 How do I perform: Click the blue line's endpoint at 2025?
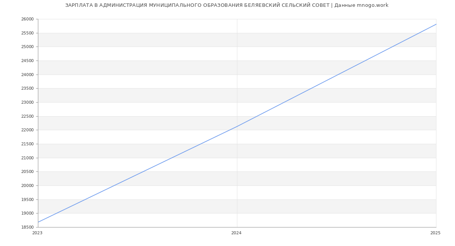(436, 24)
